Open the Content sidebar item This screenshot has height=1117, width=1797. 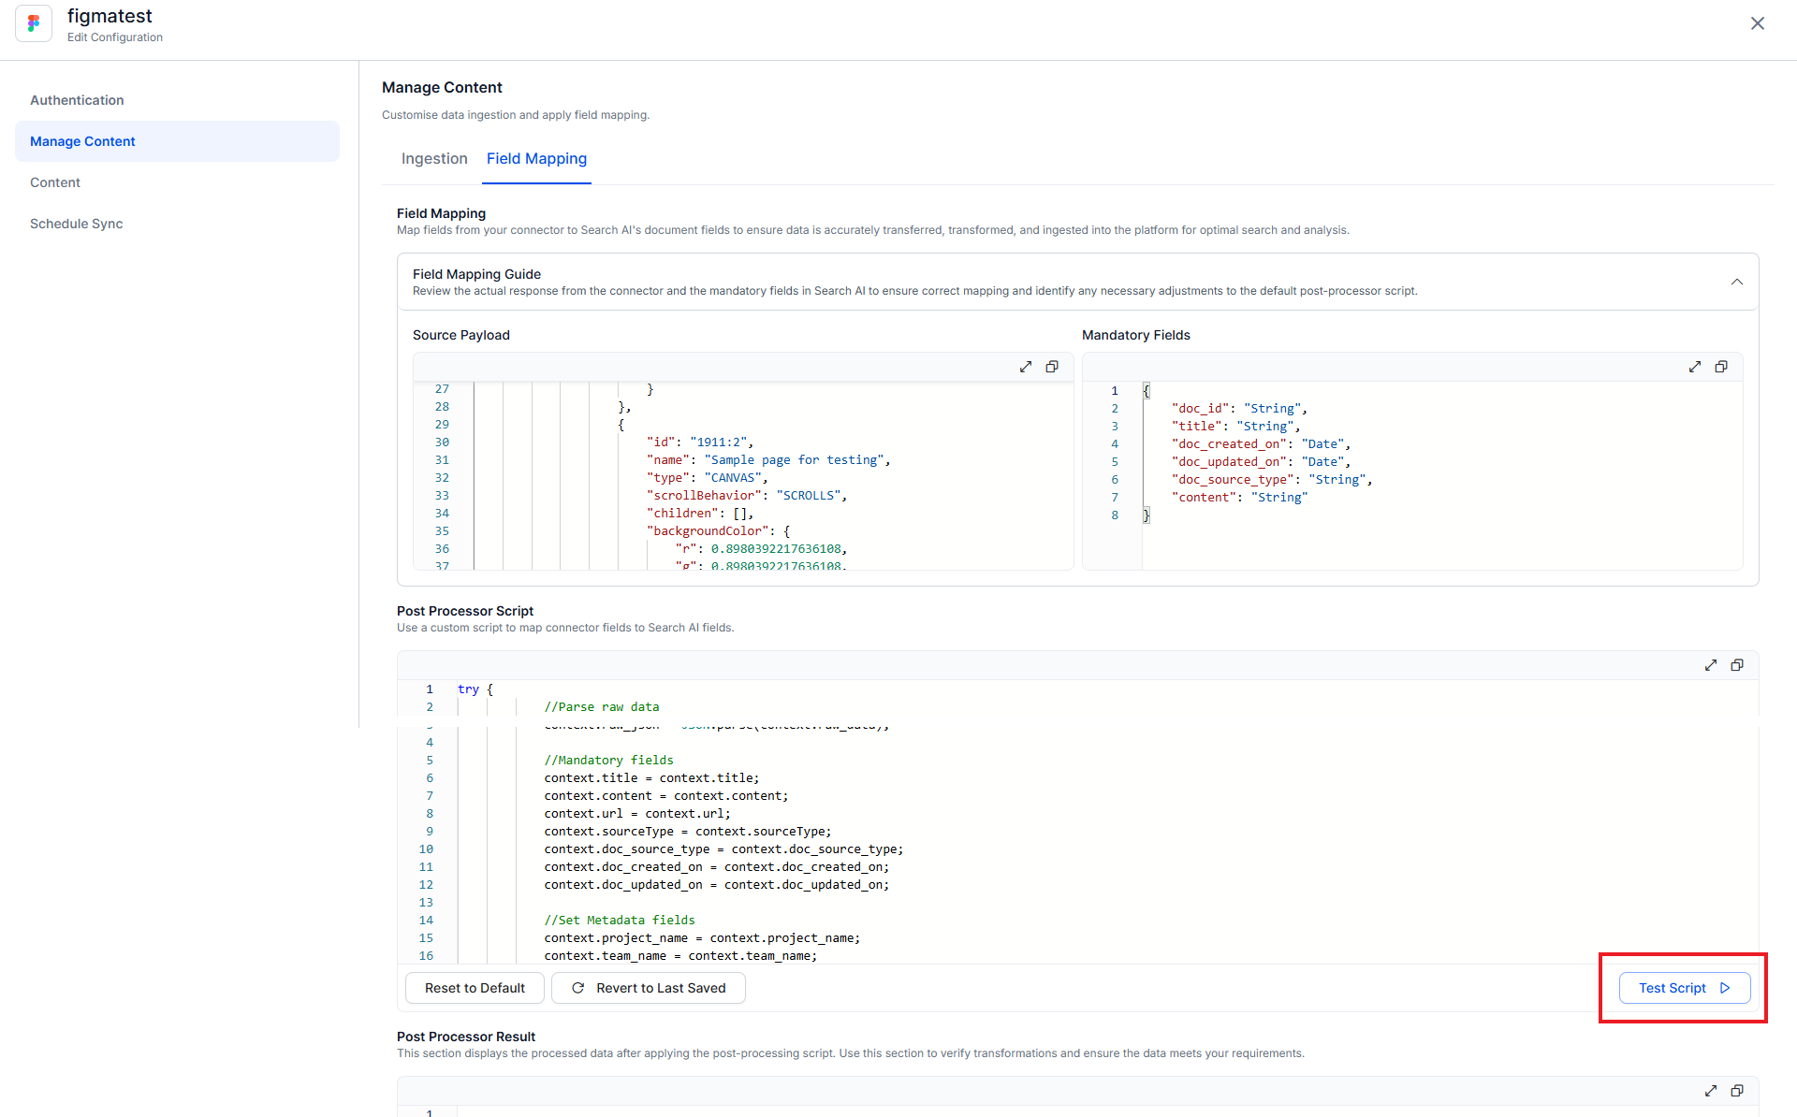(x=55, y=182)
